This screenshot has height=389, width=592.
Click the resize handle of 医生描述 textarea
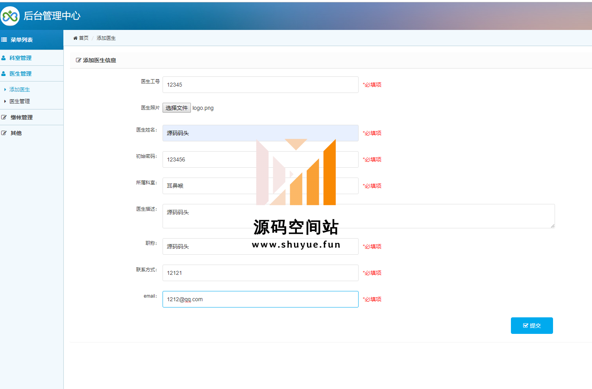click(x=553, y=226)
